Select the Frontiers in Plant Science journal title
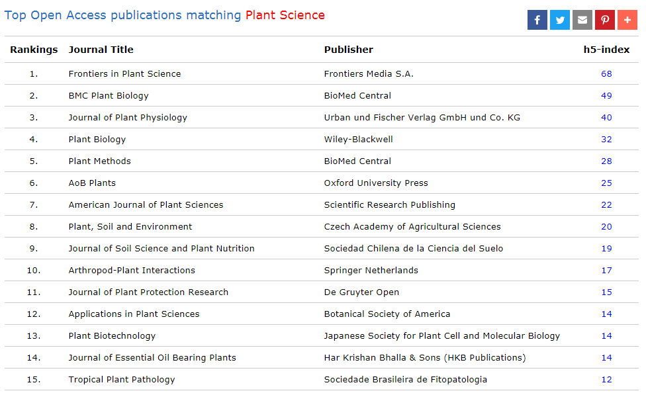Image resolution: width=646 pixels, height=393 pixels. tap(124, 74)
